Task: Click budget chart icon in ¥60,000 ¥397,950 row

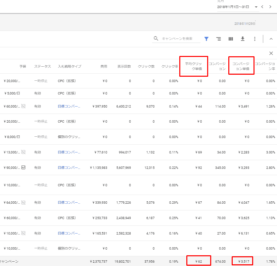Action: coord(24,106)
